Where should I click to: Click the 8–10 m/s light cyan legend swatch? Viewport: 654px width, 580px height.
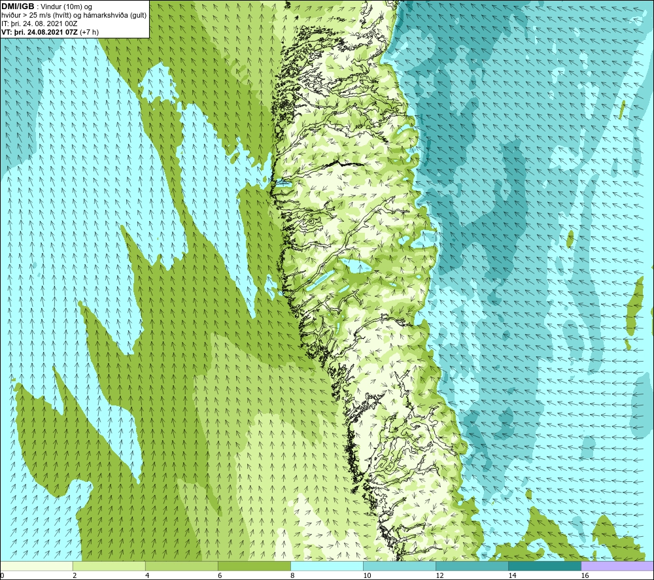click(326, 566)
